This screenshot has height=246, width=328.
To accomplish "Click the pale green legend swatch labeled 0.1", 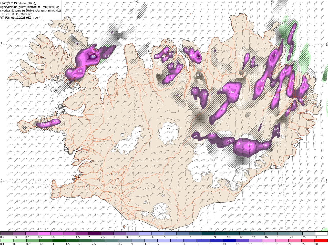I will (7, 241).
